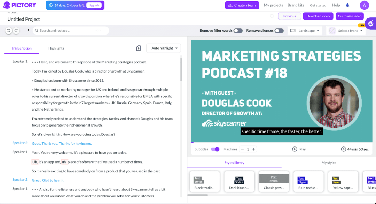This screenshot has height=204, width=376.
Task: Click the Previous button
Action: [289, 16]
